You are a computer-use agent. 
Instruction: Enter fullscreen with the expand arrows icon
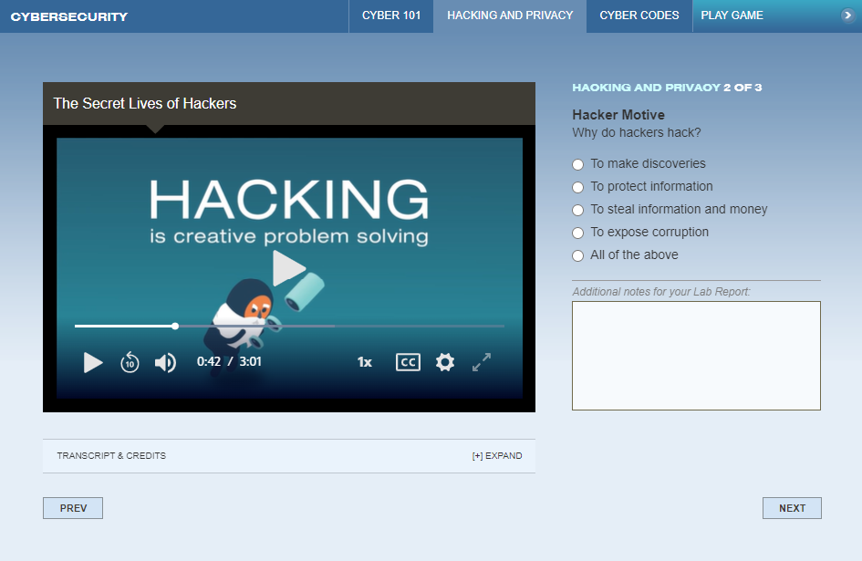click(482, 362)
